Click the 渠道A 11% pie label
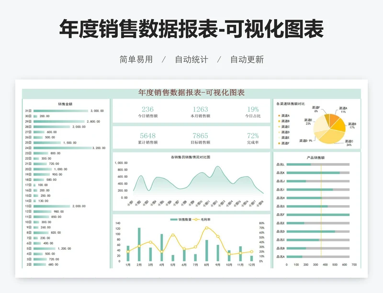Screen dimensions: 383x293 [x=343, y=110]
